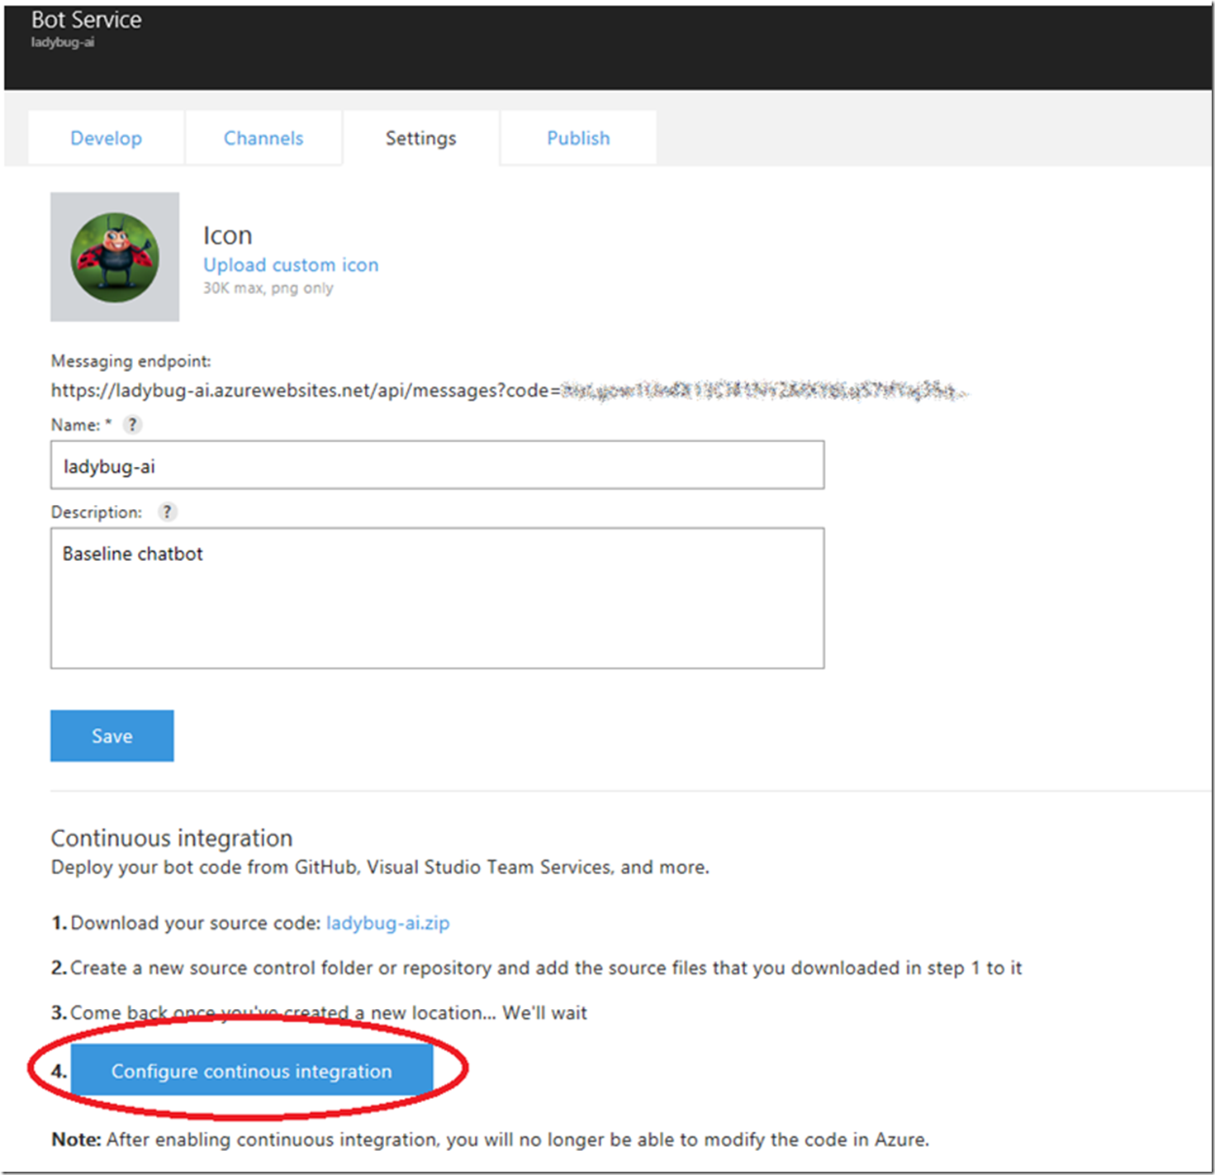Click into the Description box with Baseline chatbot

pos(437,598)
